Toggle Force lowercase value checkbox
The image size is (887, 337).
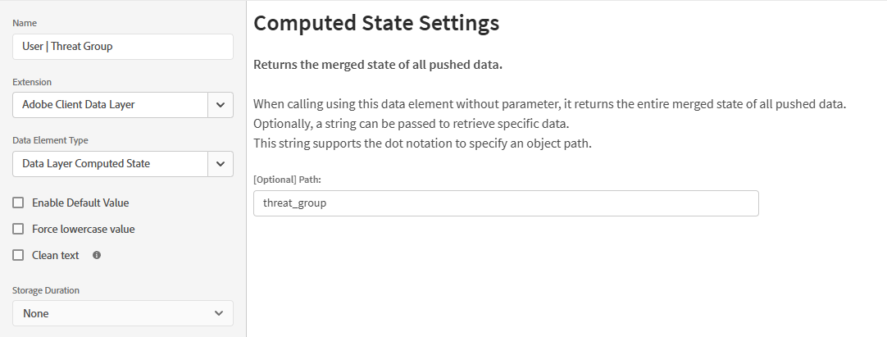pos(18,229)
